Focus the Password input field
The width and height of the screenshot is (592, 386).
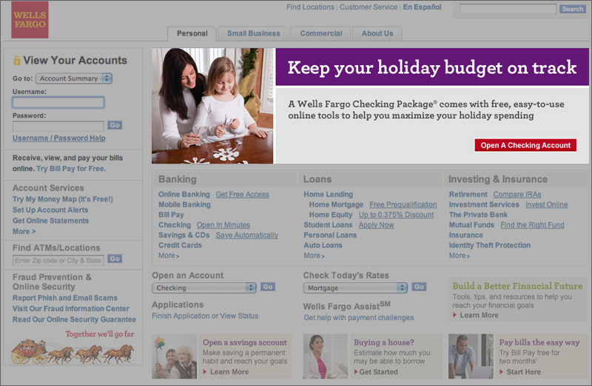point(58,126)
